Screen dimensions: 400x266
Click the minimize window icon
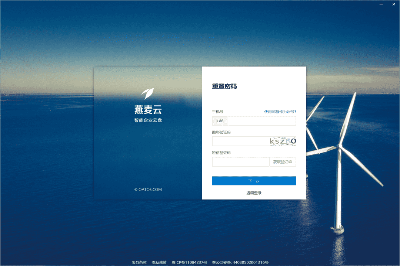coord(381,4)
